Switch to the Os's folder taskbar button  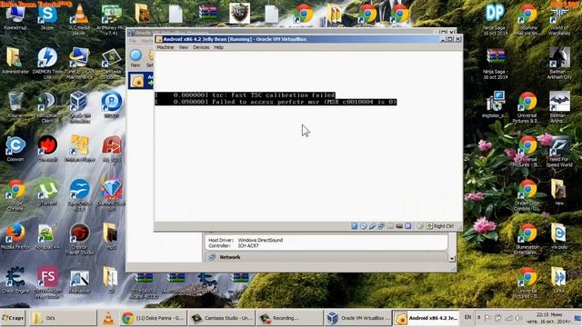tap(63, 318)
